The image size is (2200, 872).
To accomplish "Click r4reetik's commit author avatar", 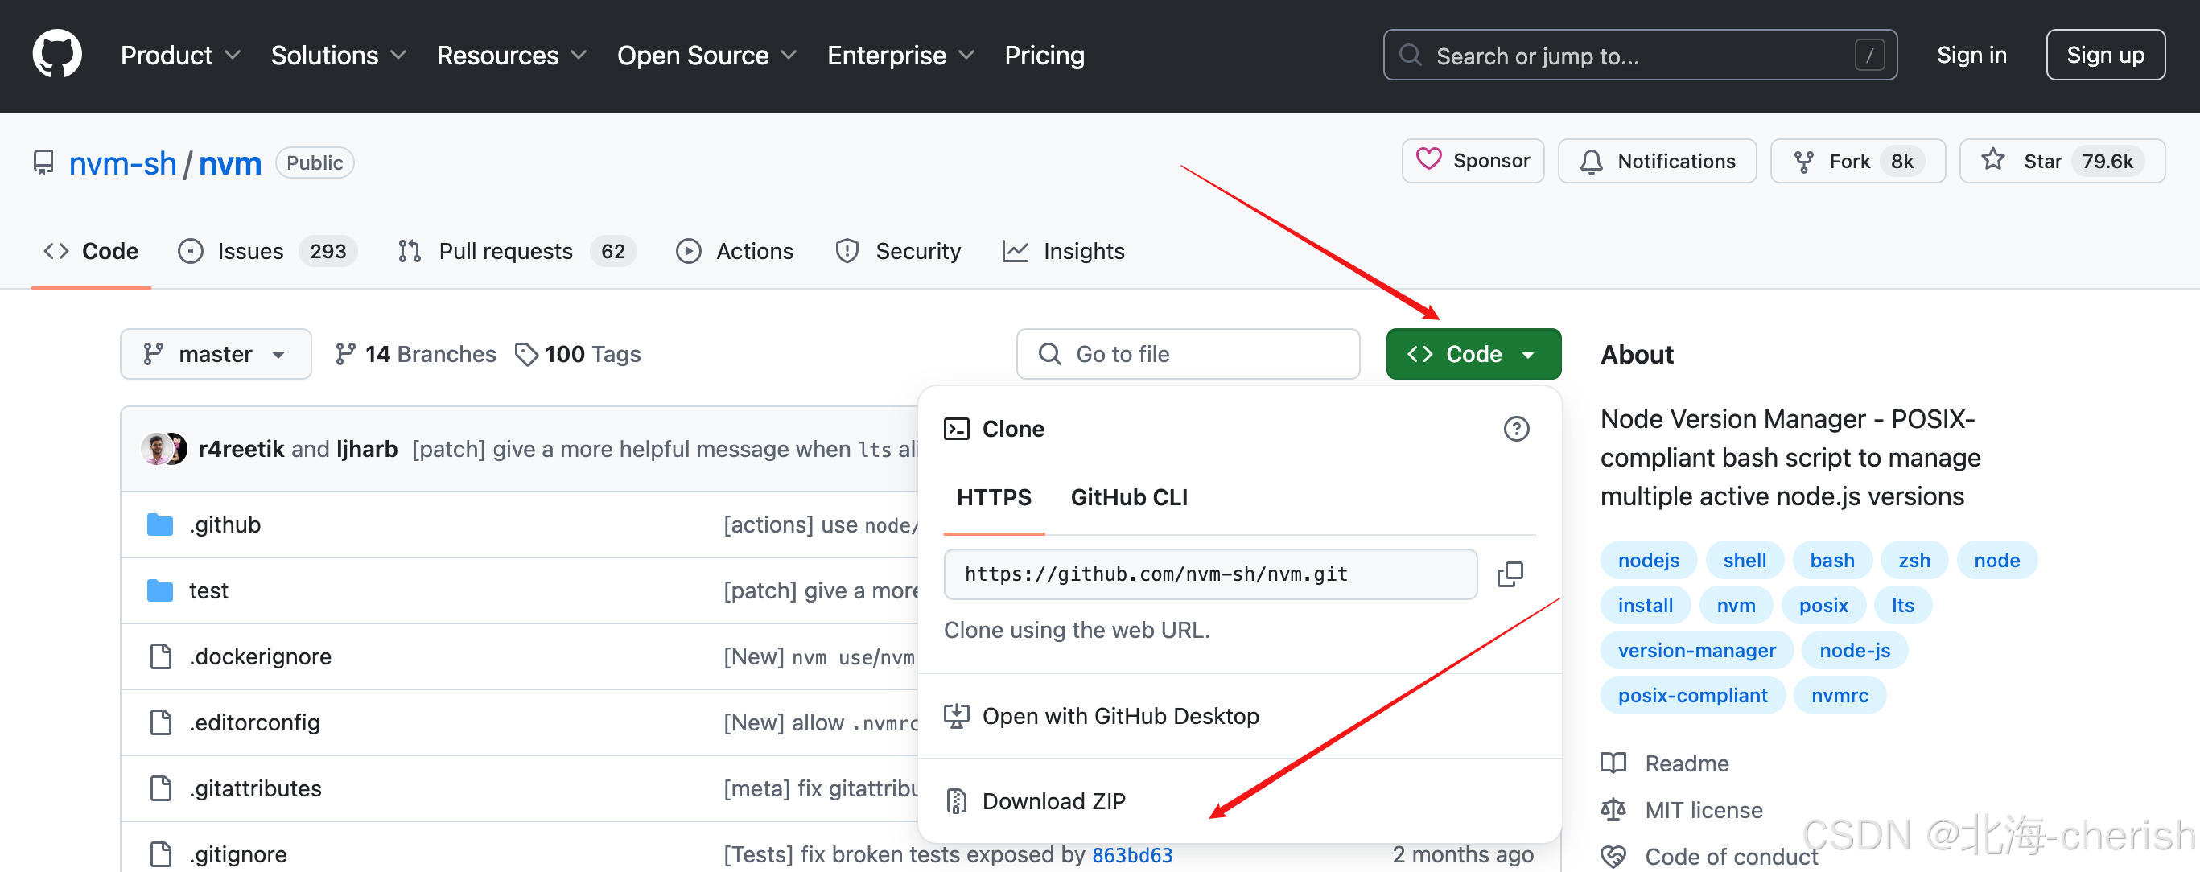I will click(156, 449).
